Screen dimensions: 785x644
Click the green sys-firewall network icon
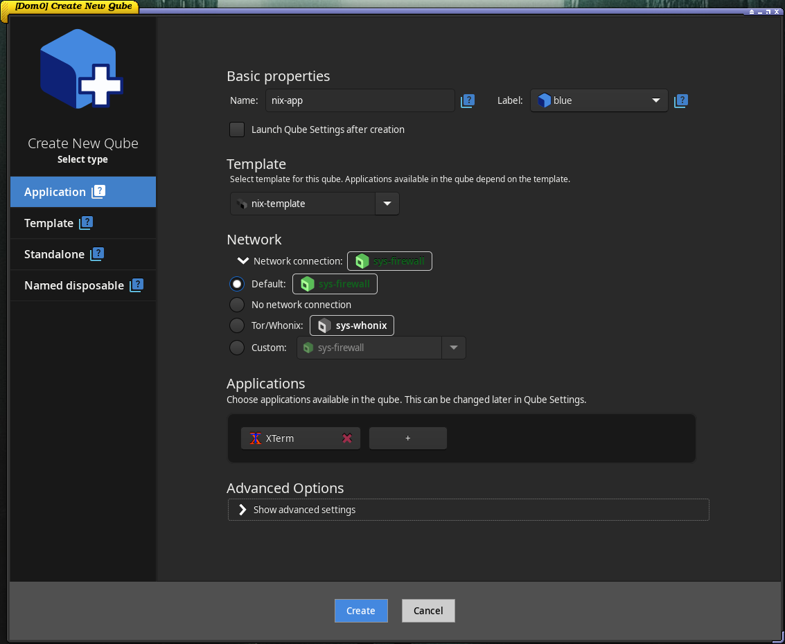(x=362, y=261)
